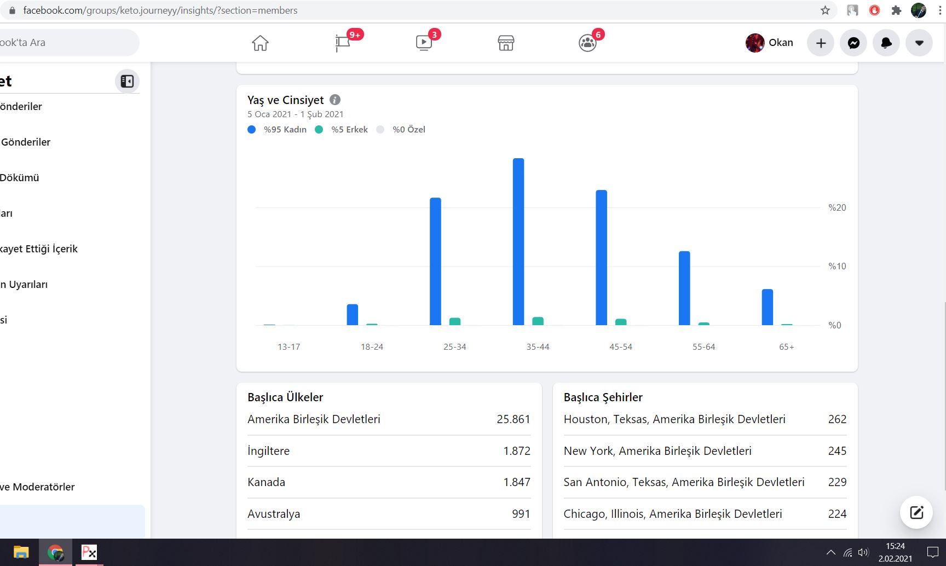Viewport: 946px width, 566px height.
Task: Select the Moderatörler sidebar item
Action: pyautogui.click(x=37, y=487)
